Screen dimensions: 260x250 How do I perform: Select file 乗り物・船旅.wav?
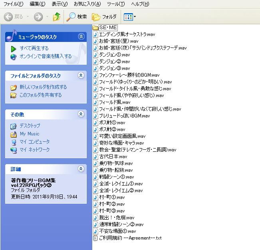[116, 170]
